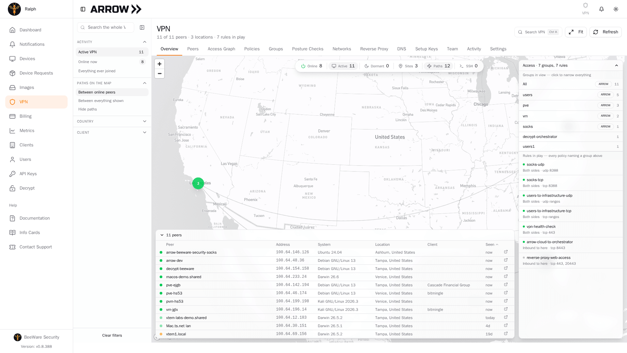Open the Images sidebar icon
The height and width of the screenshot is (353, 627).
(x=12, y=88)
